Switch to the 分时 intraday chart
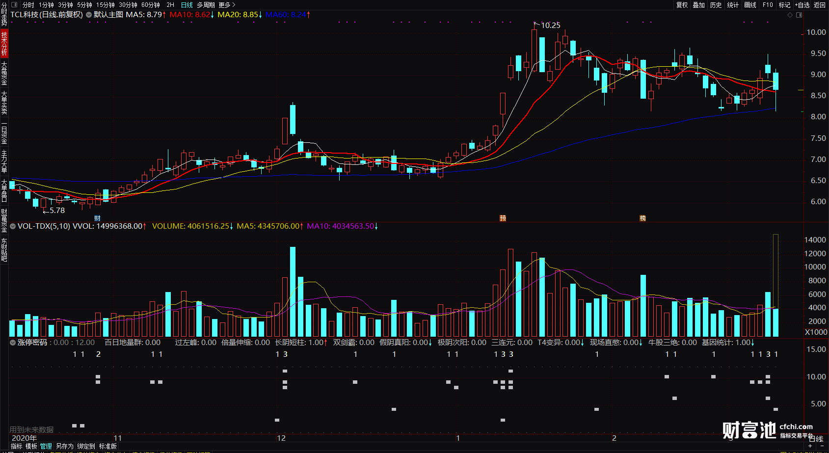This screenshot has width=829, height=453. pos(28,5)
